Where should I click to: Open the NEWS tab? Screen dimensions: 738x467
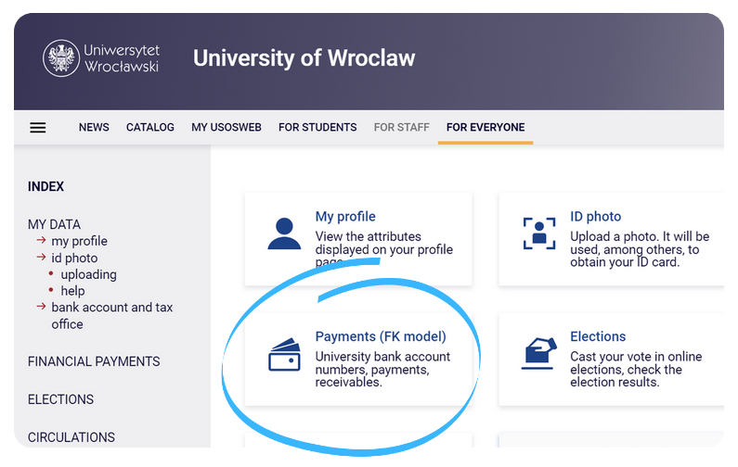94,128
